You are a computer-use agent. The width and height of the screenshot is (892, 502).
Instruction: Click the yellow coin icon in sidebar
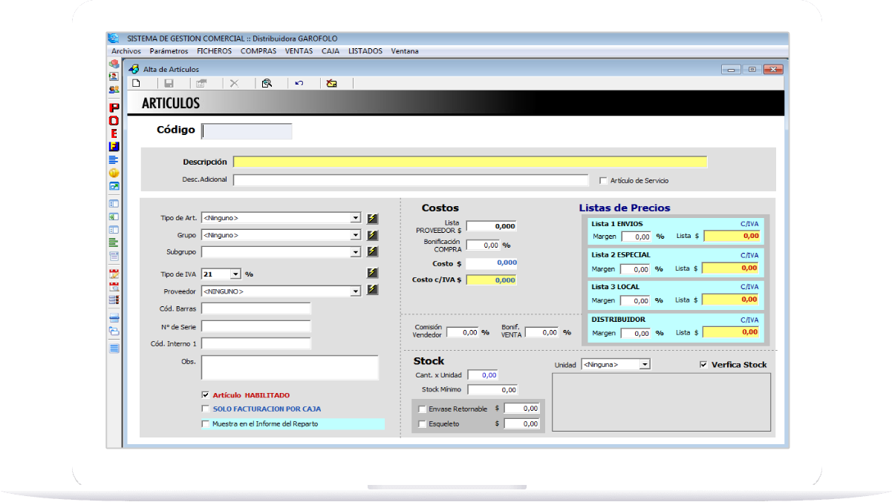(x=114, y=173)
